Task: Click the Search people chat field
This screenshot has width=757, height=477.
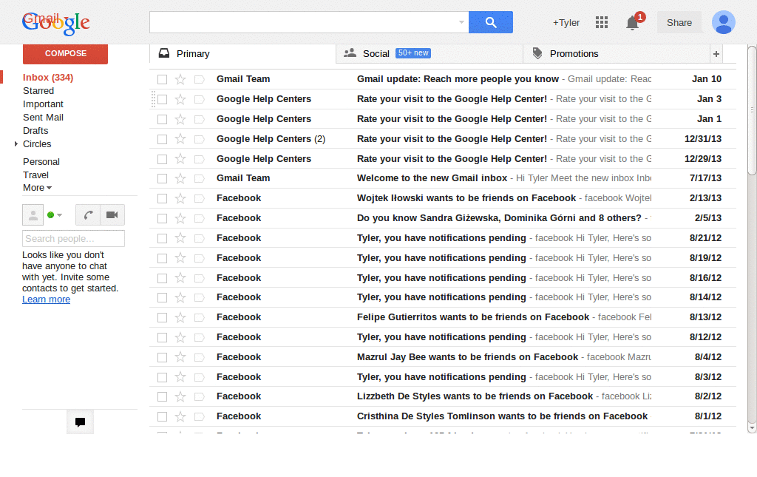Action: [x=73, y=238]
